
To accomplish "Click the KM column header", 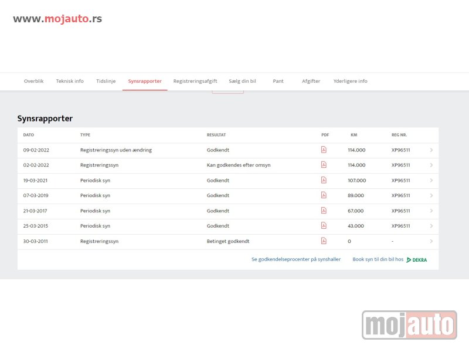I will coord(354,135).
